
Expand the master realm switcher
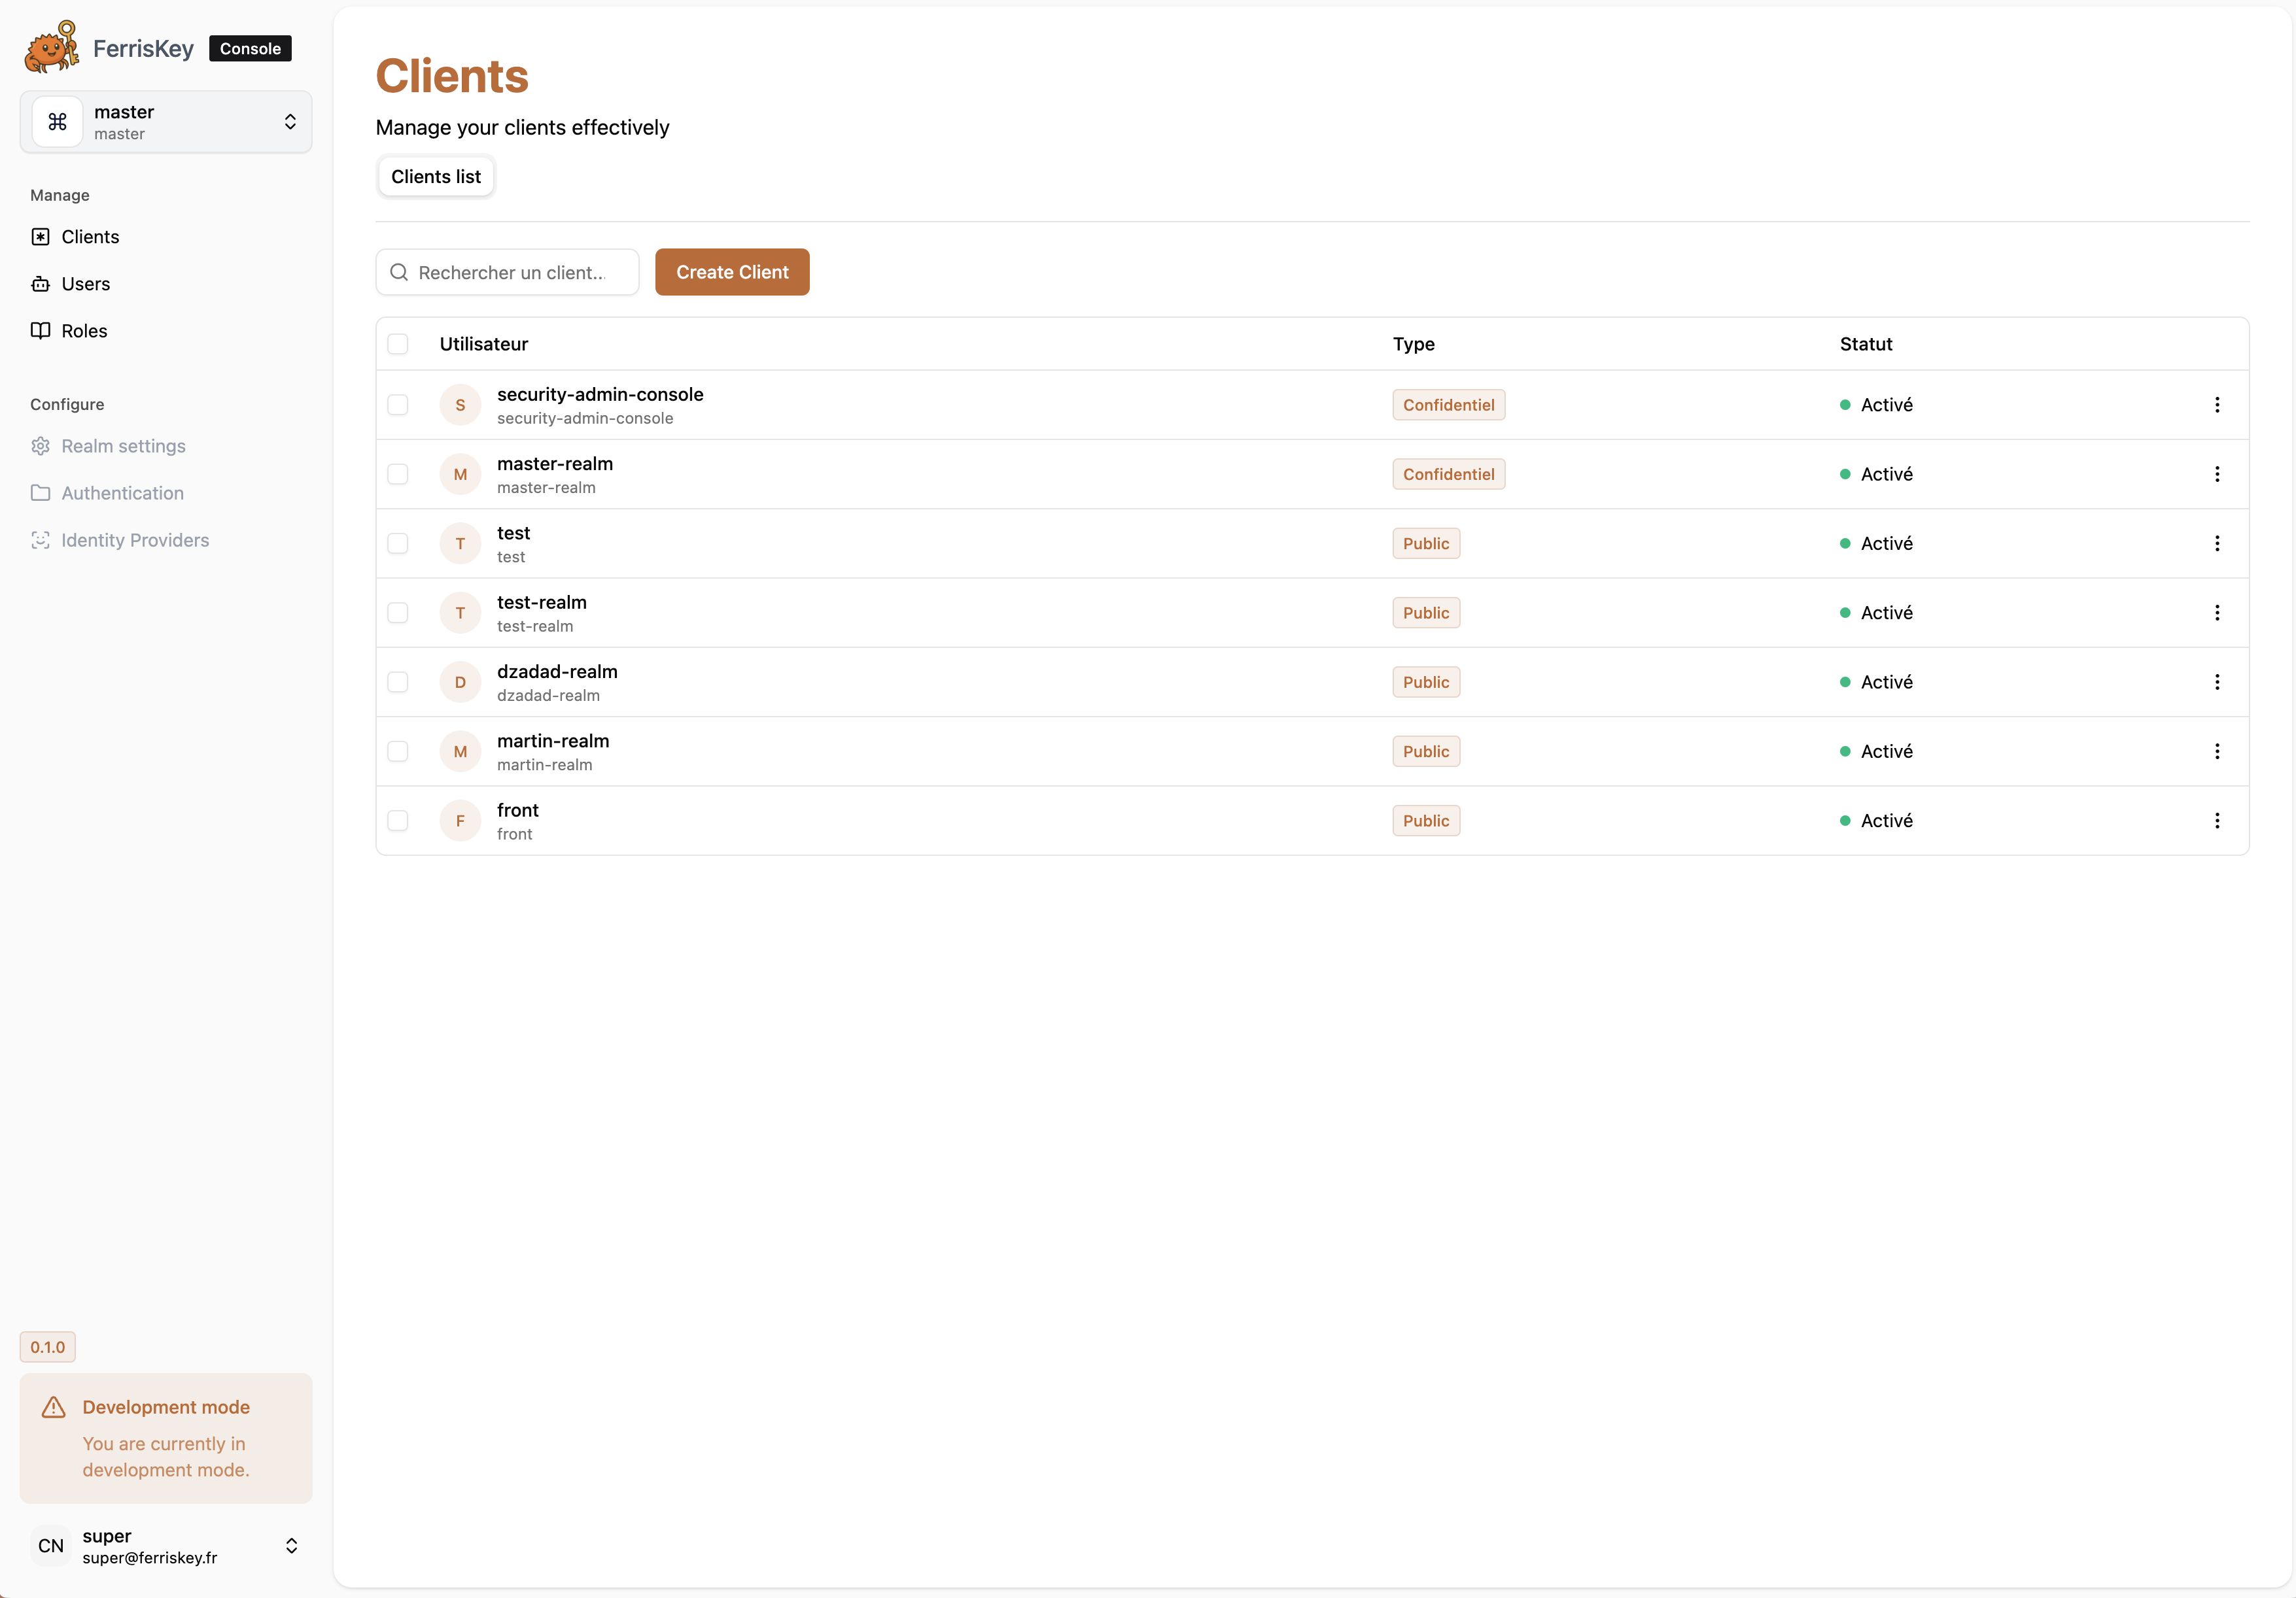pos(290,122)
